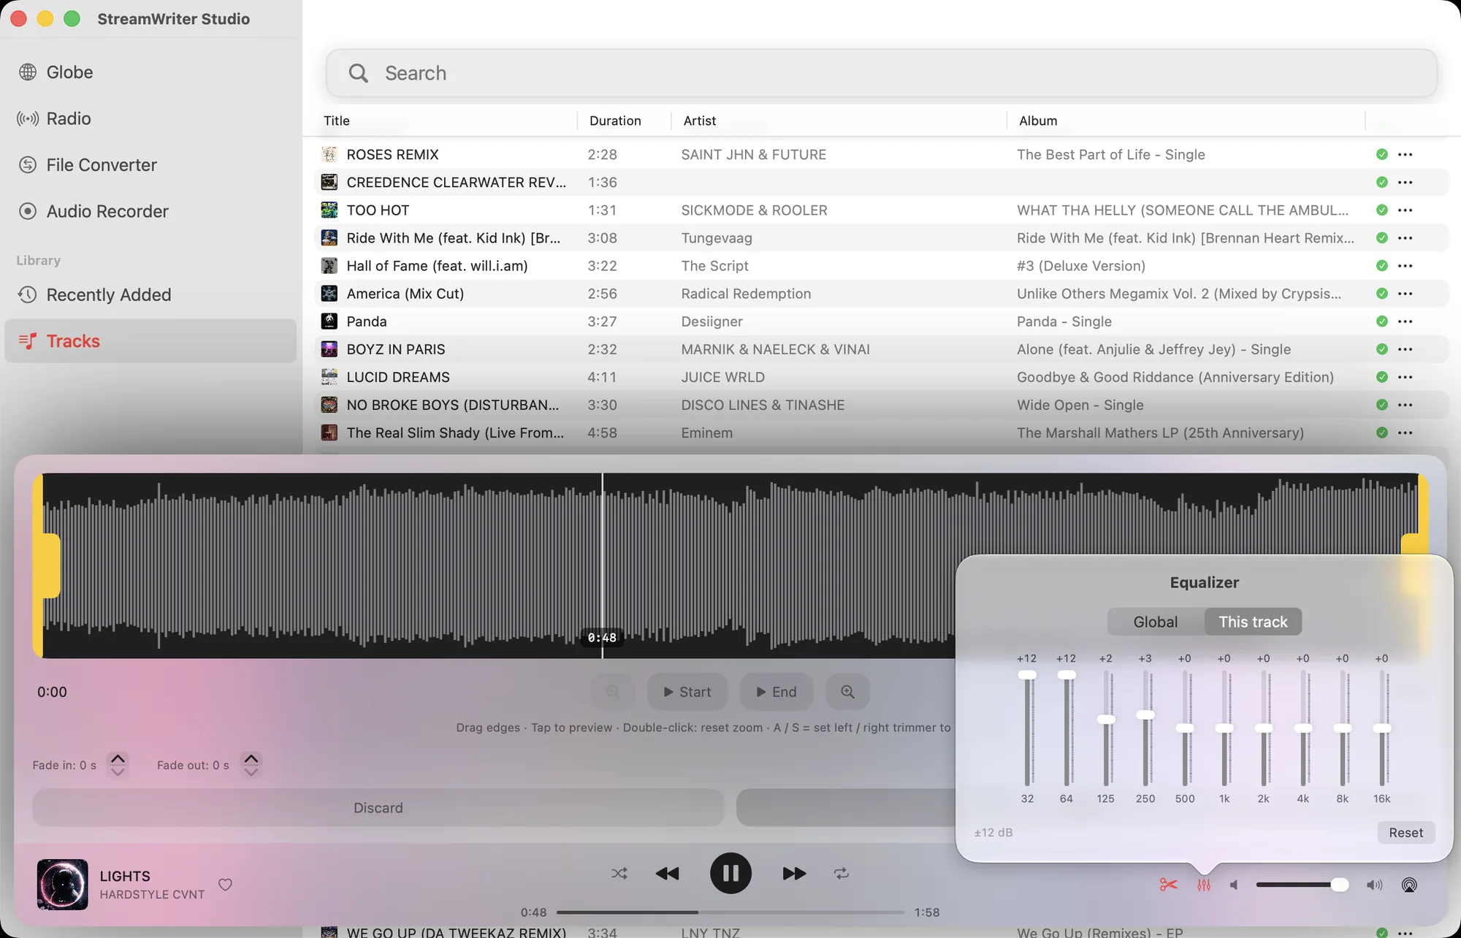Decrease Fade in duration
Screen dimensions: 1461x938
click(x=118, y=772)
